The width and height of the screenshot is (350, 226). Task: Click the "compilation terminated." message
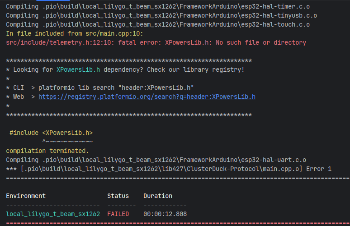coord(47,151)
